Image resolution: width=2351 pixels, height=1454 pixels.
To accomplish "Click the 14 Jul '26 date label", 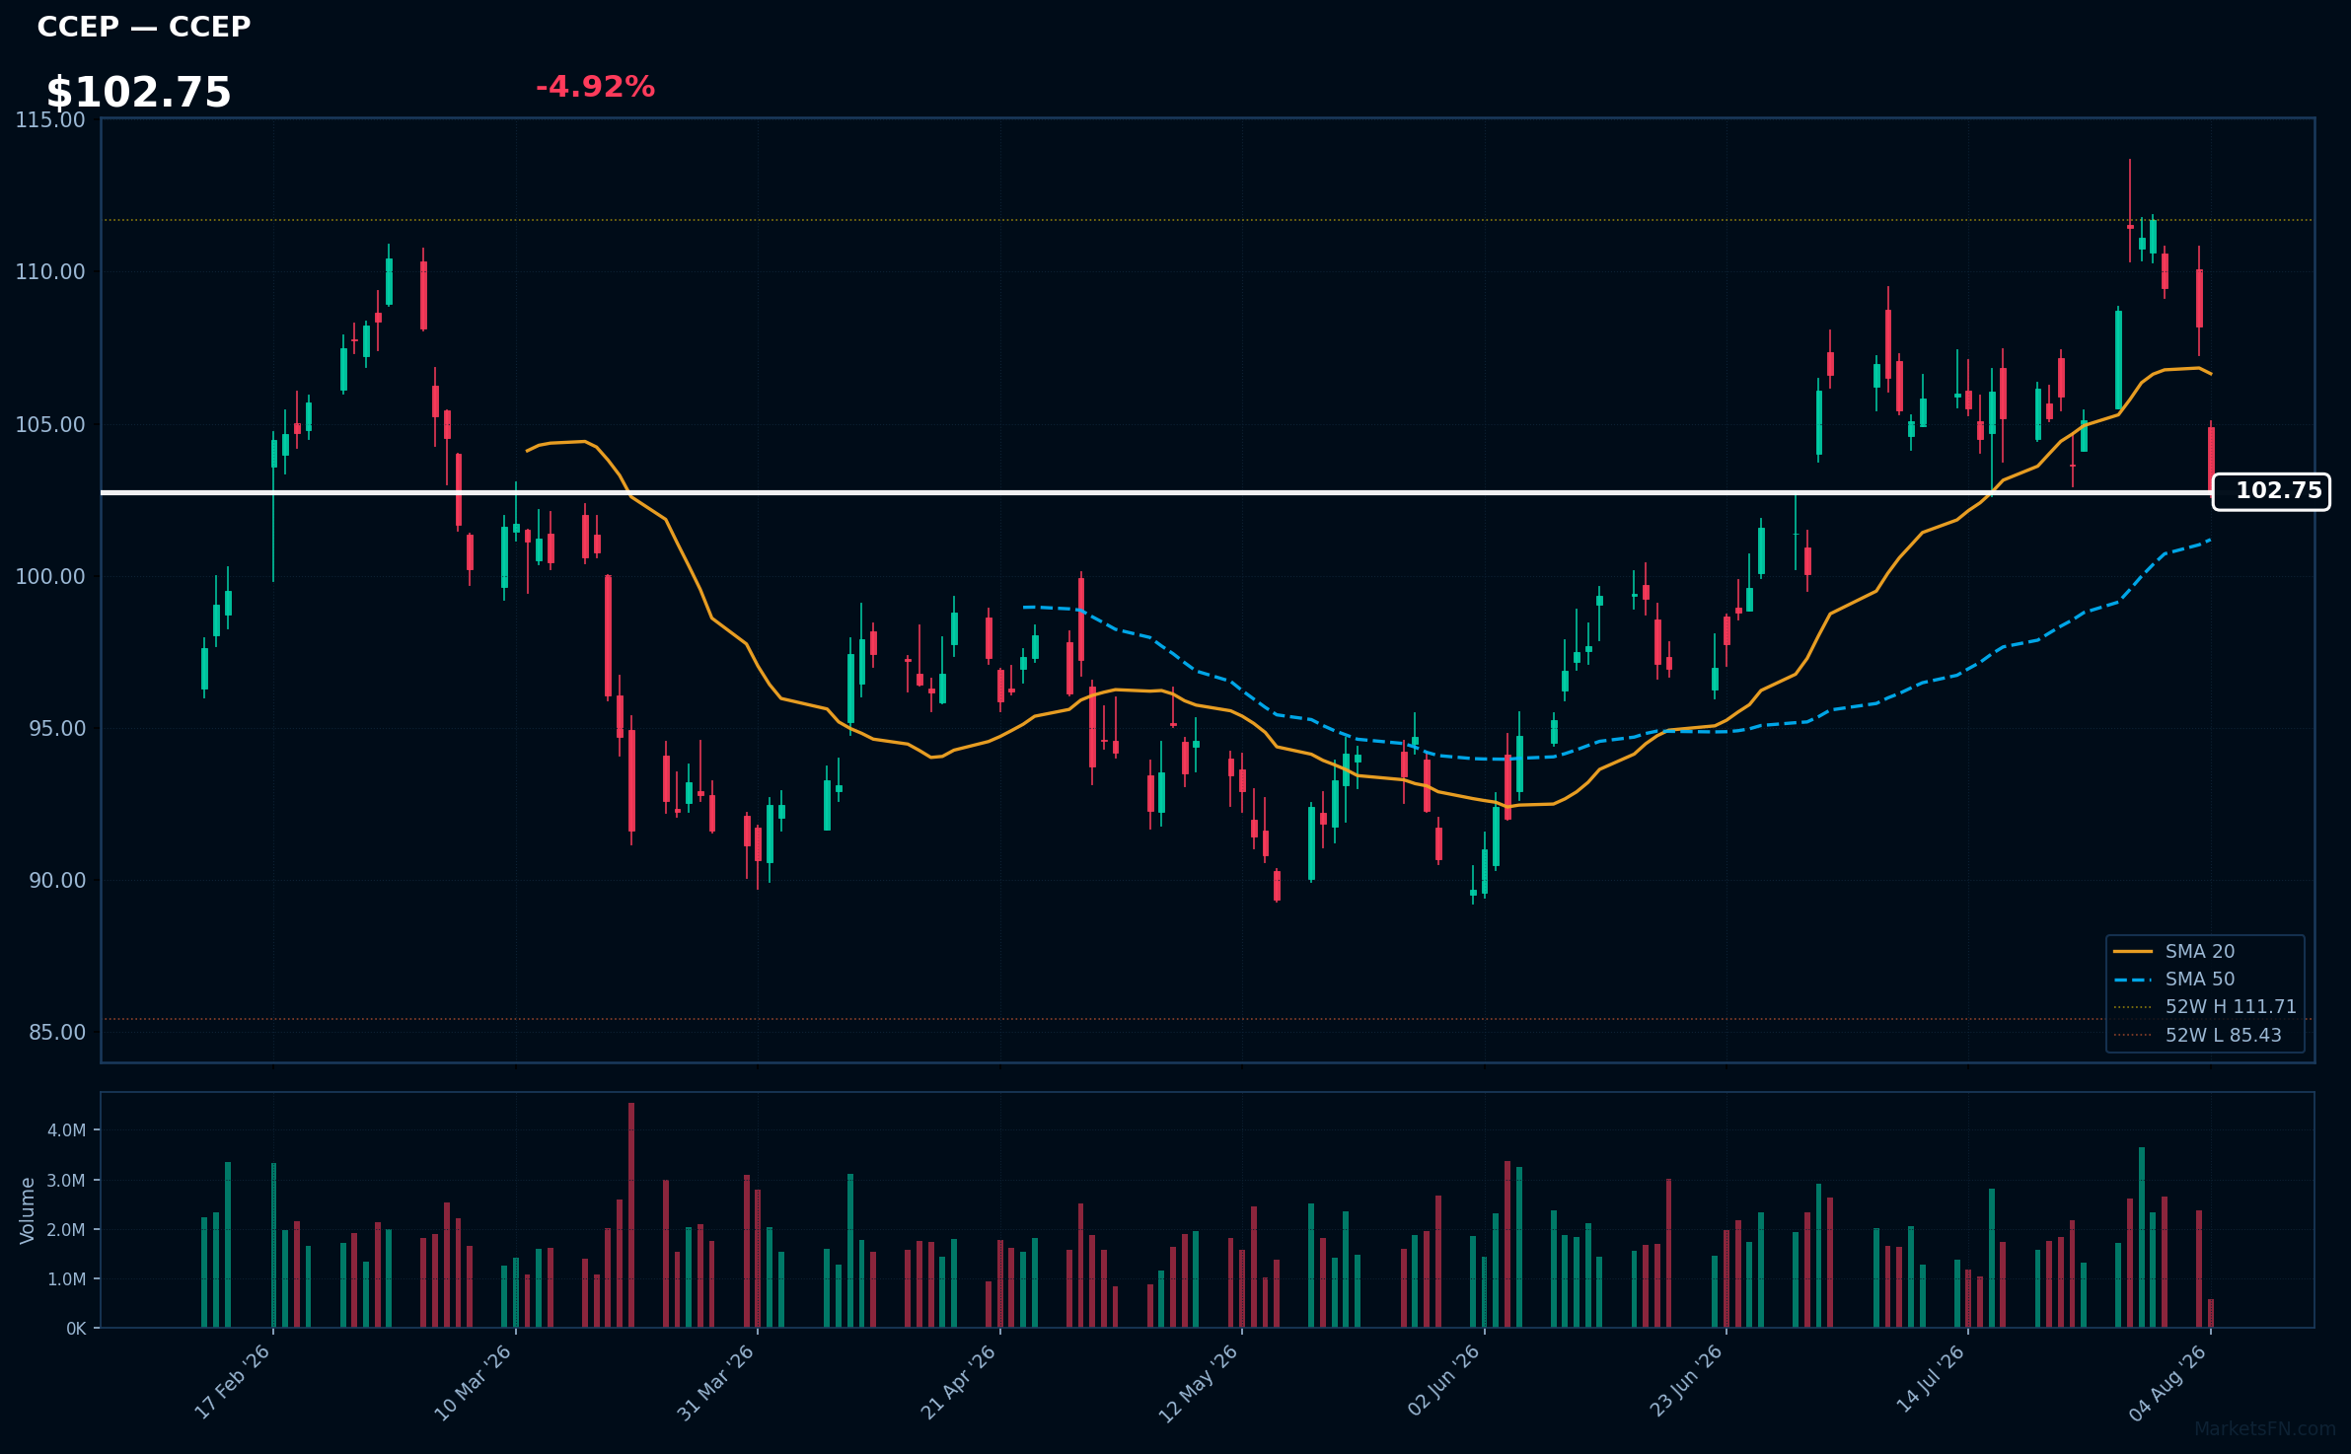I will click(x=1931, y=1380).
